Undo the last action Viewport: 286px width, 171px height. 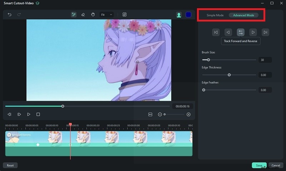[x=10, y=14]
